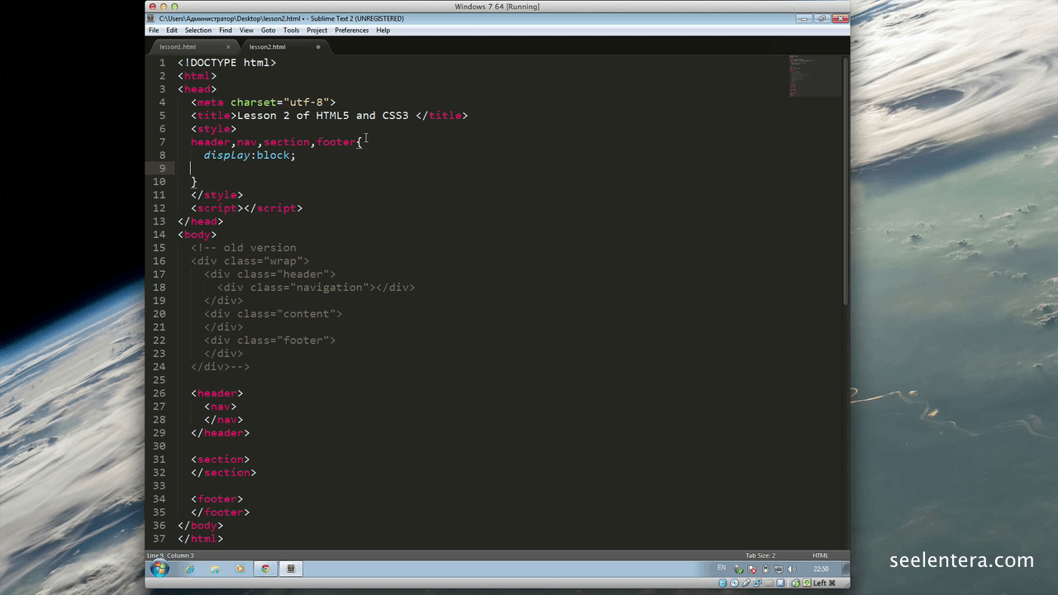
Task: Click the title text 'Lesson 2 of HTML5 and CSS3'
Action: [322, 116]
